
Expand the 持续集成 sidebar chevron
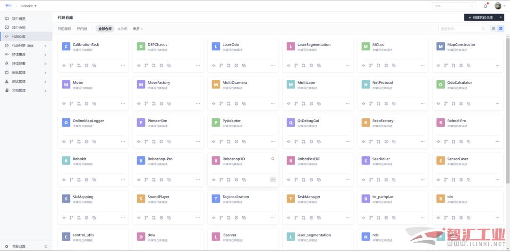(x=45, y=55)
